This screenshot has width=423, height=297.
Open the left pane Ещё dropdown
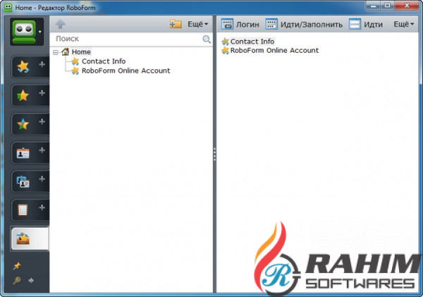tap(198, 24)
